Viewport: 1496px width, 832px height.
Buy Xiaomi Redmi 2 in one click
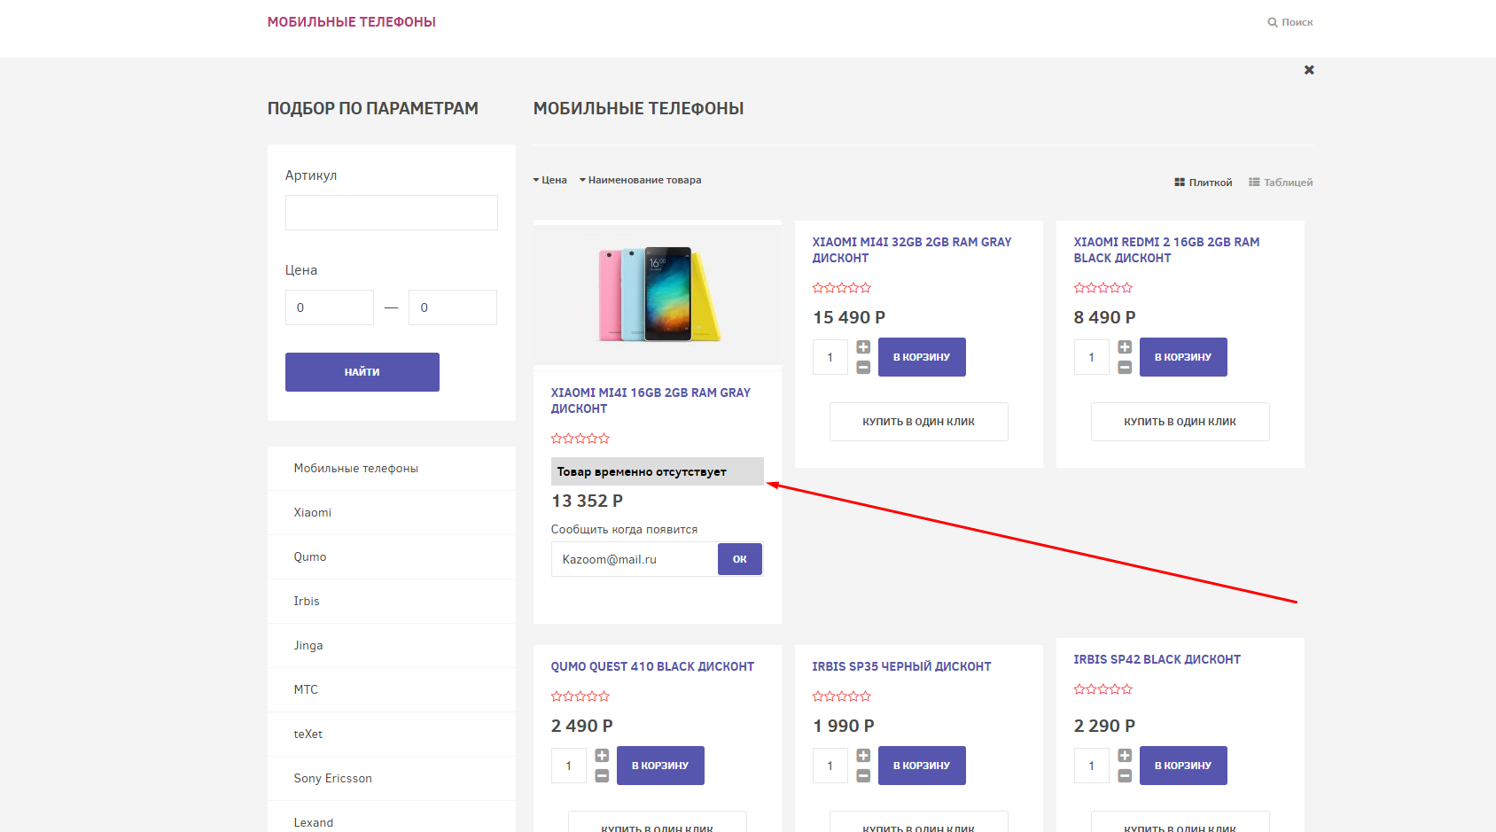[x=1180, y=422]
